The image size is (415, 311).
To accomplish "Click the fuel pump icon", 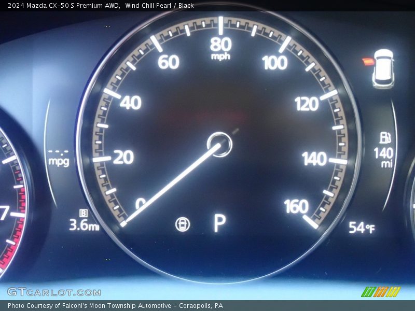I will 385,138.
